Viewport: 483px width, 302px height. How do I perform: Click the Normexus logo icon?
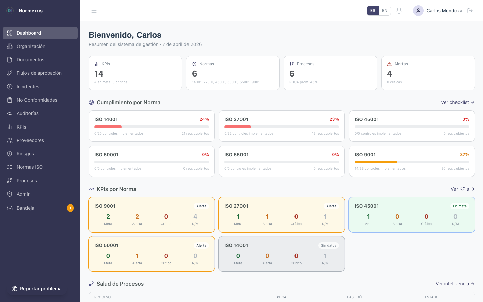[10, 11]
